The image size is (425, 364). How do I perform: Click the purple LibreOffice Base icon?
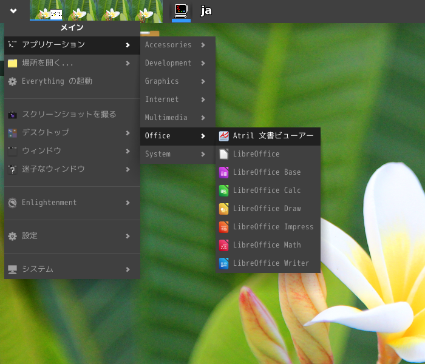(223, 172)
